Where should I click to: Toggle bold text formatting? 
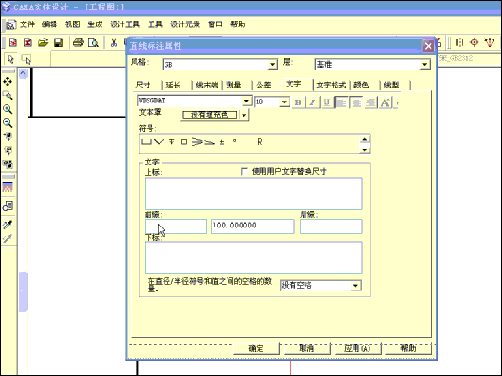298,102
